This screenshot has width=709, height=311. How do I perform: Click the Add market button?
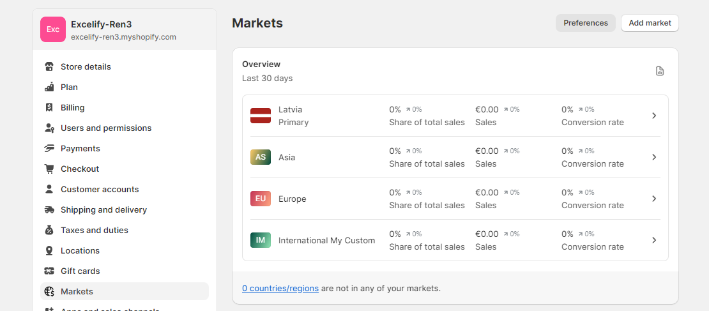650,23
